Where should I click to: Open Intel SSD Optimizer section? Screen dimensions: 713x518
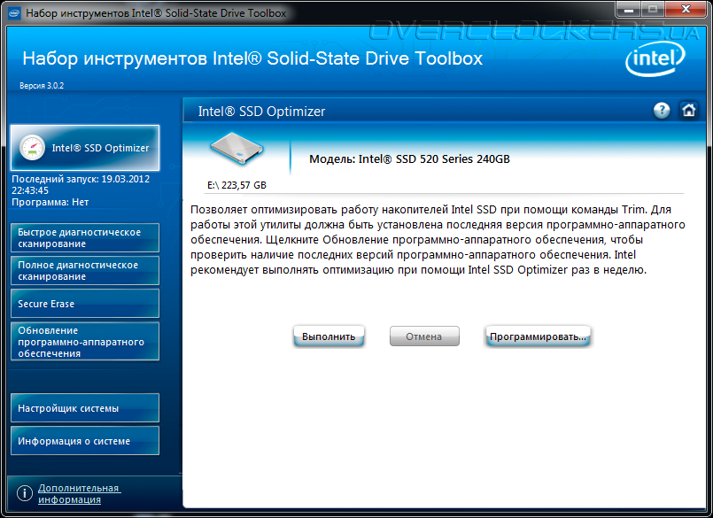(85, 148)
